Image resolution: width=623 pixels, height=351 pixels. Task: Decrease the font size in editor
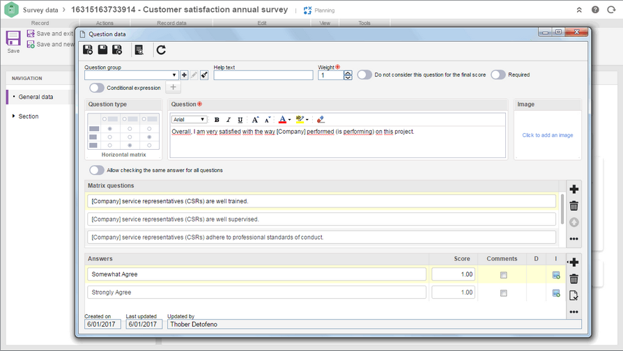point(268,120)
